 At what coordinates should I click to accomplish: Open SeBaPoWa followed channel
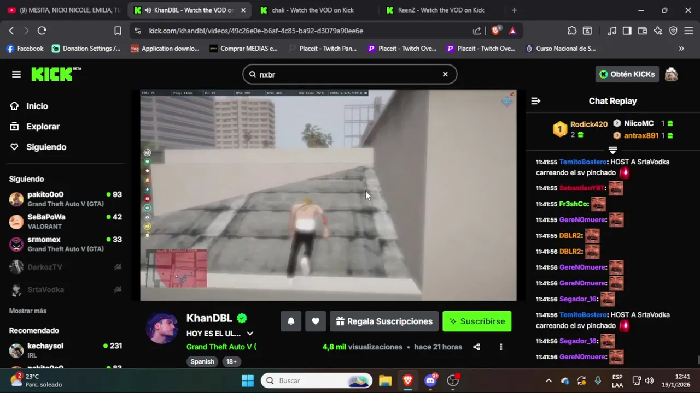[66, 222]
